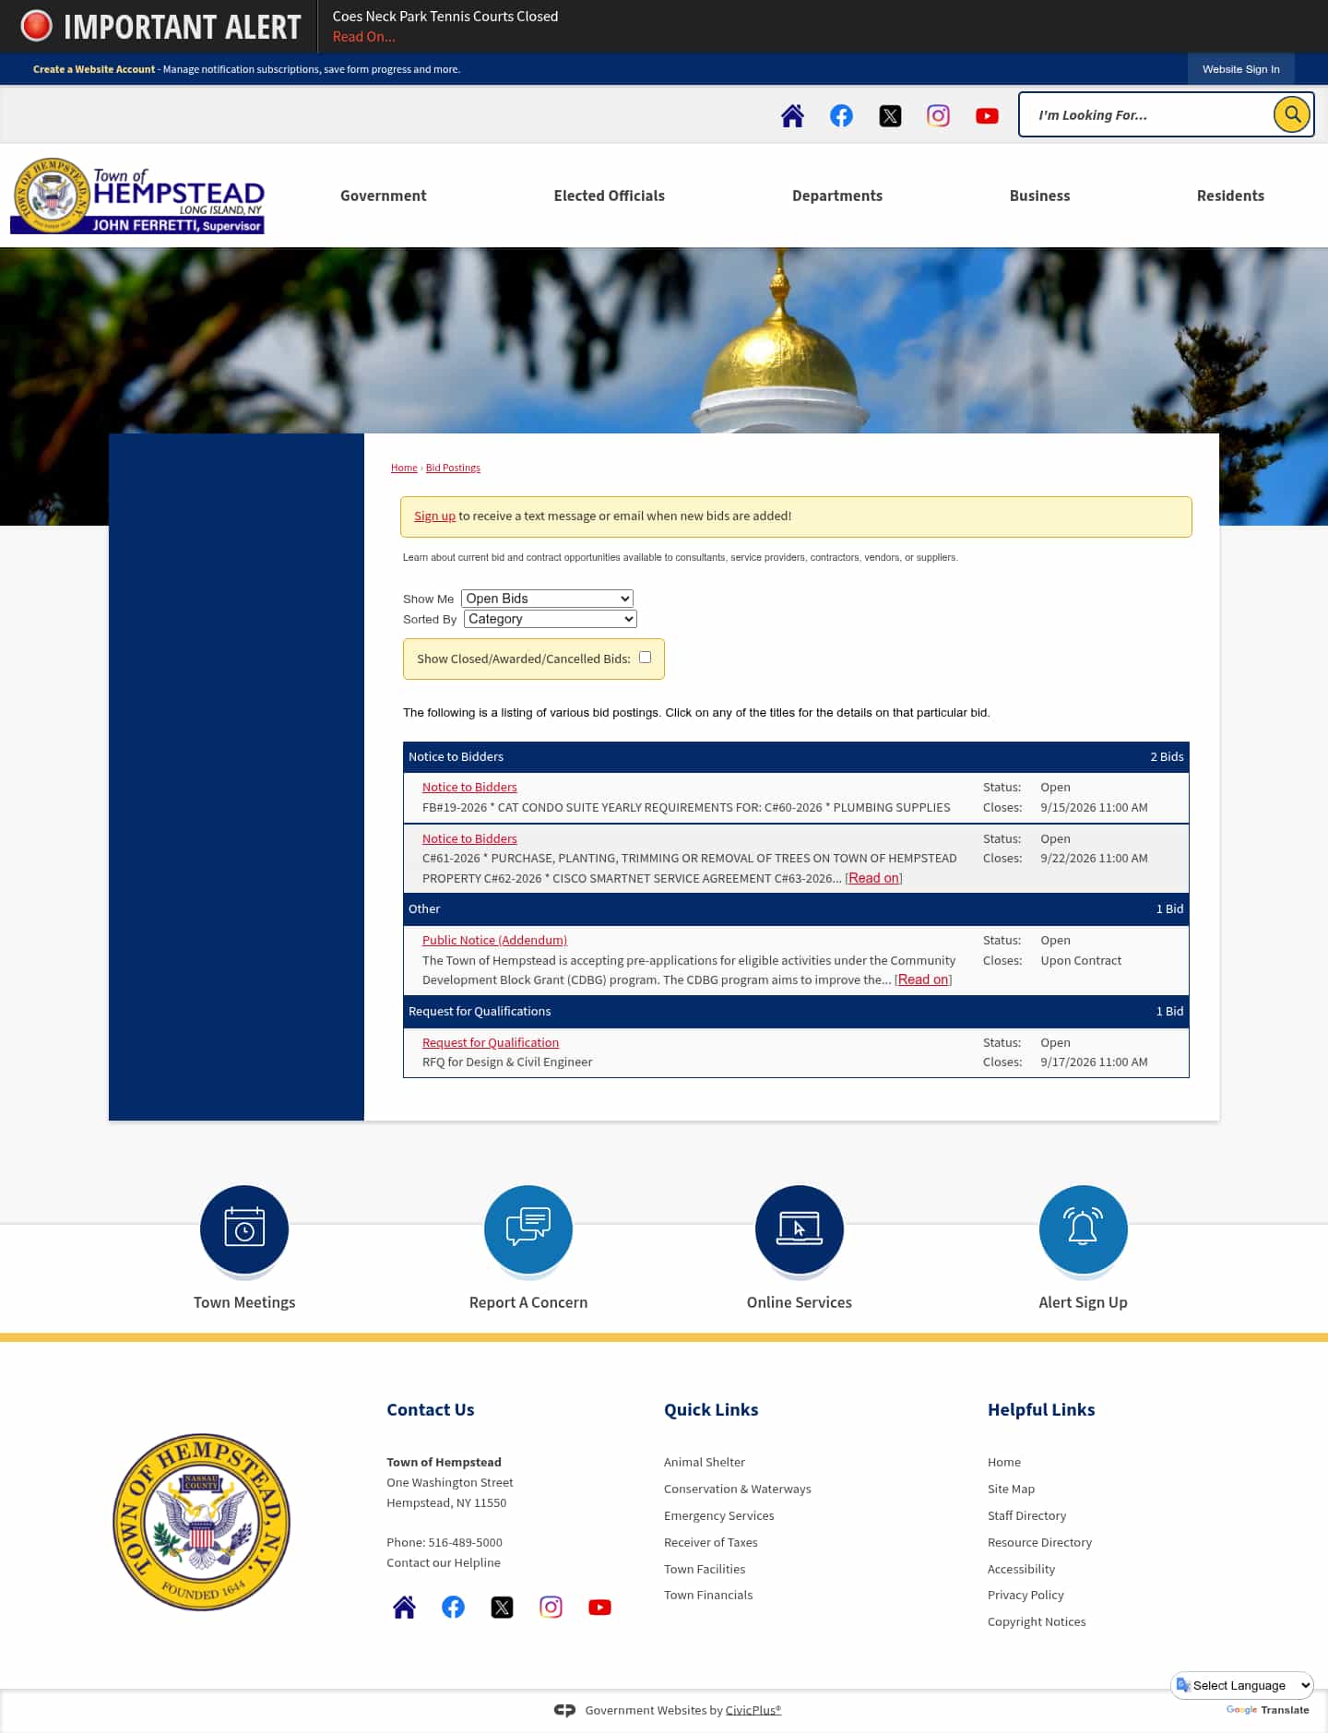
Task: Click the footer YouTube icon
Action: click(599, 1607)
